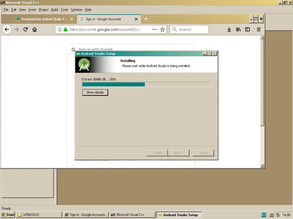The height and width of the screenshot is (219, 293).
Task: Toggle Firefox sidebar icon
Action: click(248, 29)
